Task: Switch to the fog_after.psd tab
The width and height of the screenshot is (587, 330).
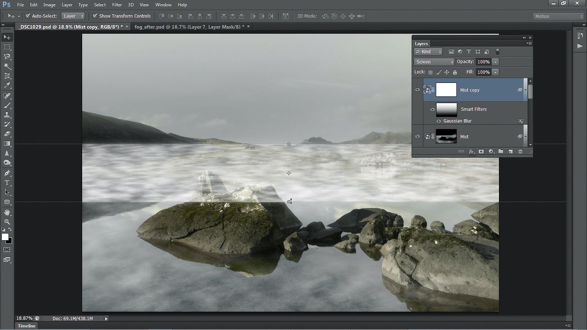Action: (189, 27)
